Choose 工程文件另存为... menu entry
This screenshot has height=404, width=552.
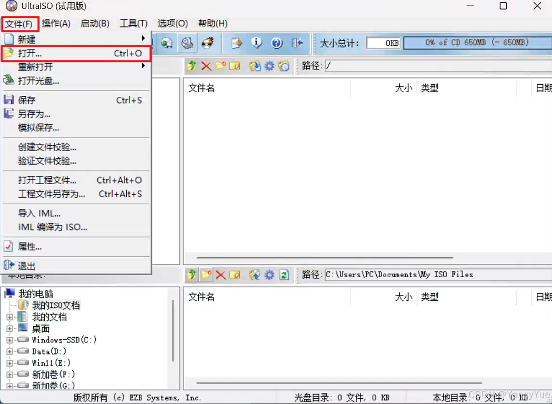coord(76,194)
